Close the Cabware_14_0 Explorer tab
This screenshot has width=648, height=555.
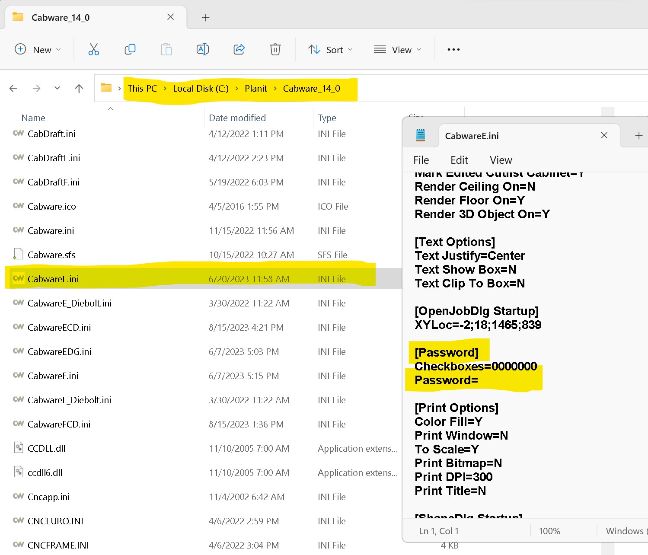171,17
